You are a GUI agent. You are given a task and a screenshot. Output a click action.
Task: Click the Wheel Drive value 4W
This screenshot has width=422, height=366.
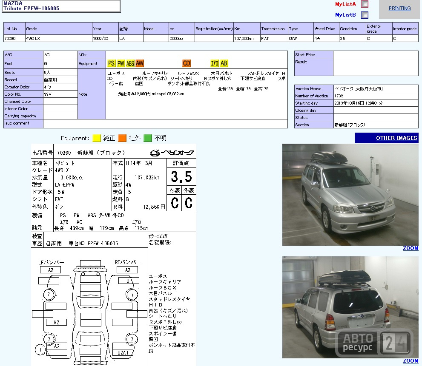pos(317,38)
